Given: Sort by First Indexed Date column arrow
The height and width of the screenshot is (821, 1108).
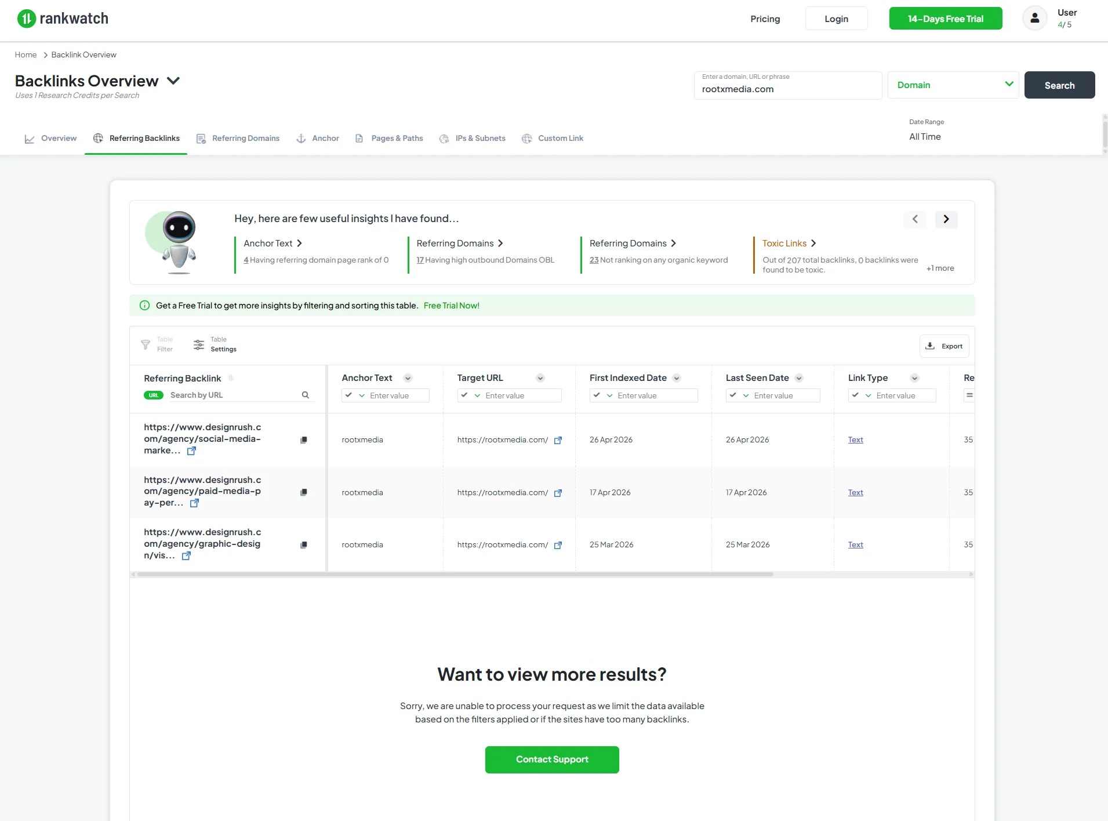Looking at the screenshot, I should (x=677, y=378).
